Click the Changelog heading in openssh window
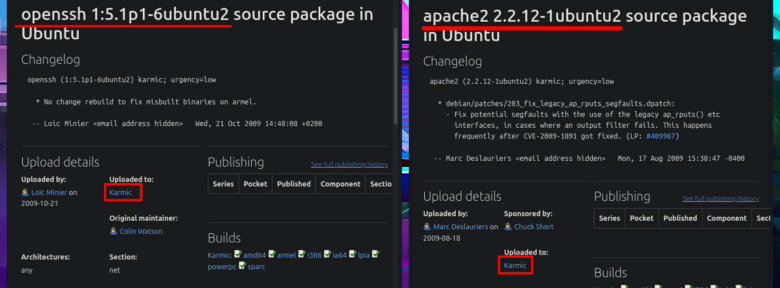Viewport: 780px width, 288px height. [51, 59]
